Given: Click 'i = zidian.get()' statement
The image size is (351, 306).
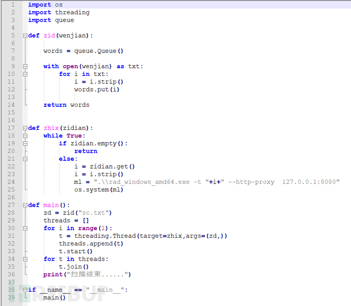Looking at the screenshot, I should 105,166.
